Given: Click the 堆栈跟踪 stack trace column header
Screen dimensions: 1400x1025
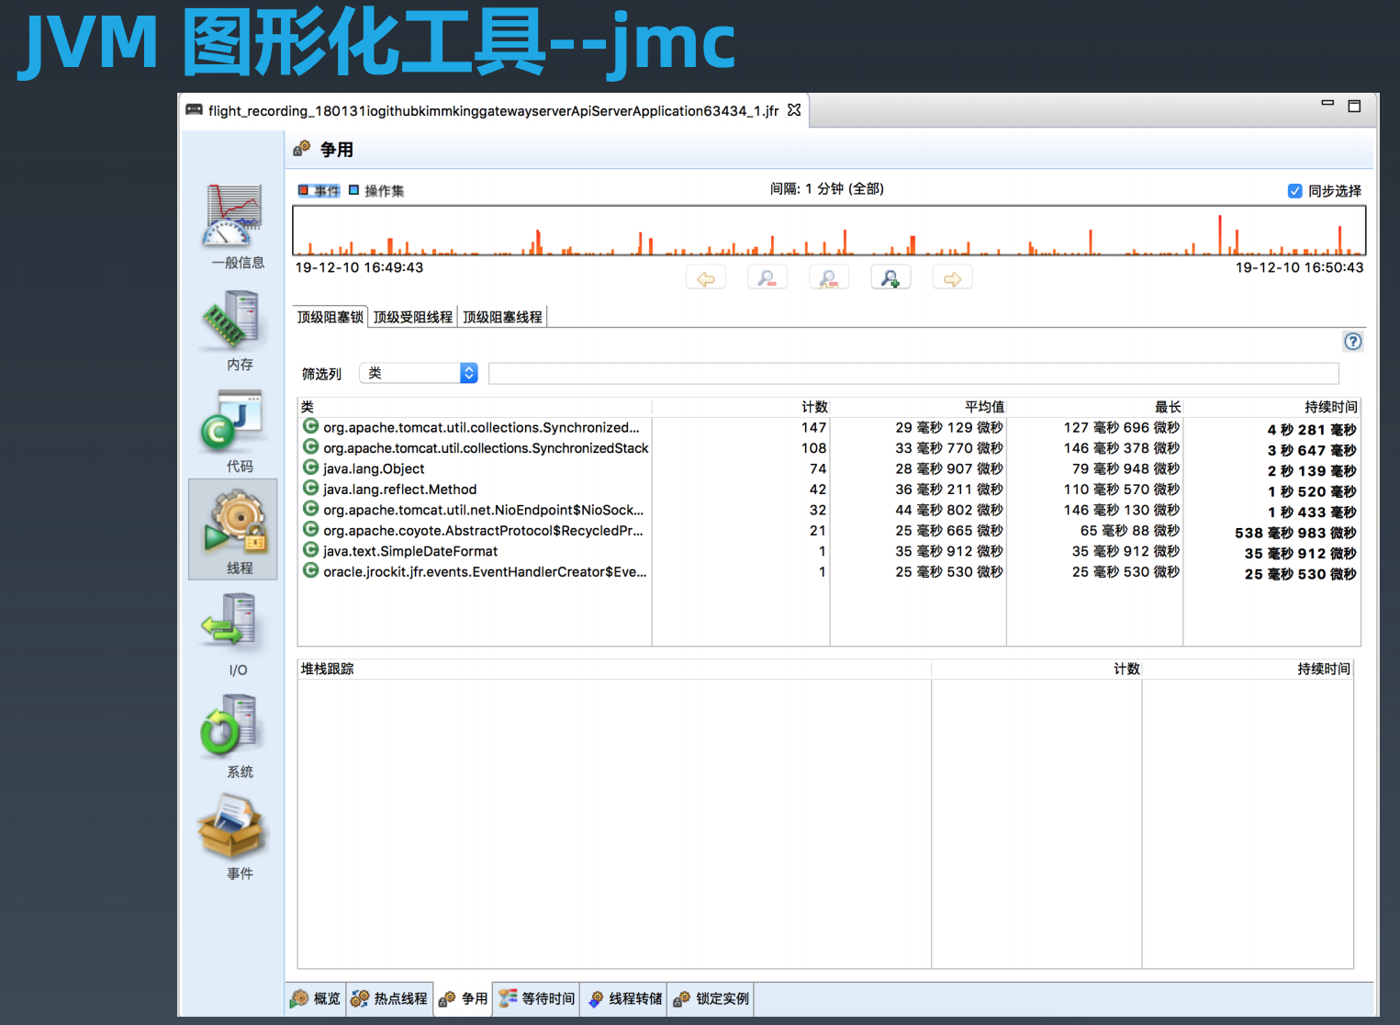Looking at the screenshot, I should pyautogui.click(x=614, y=669).
